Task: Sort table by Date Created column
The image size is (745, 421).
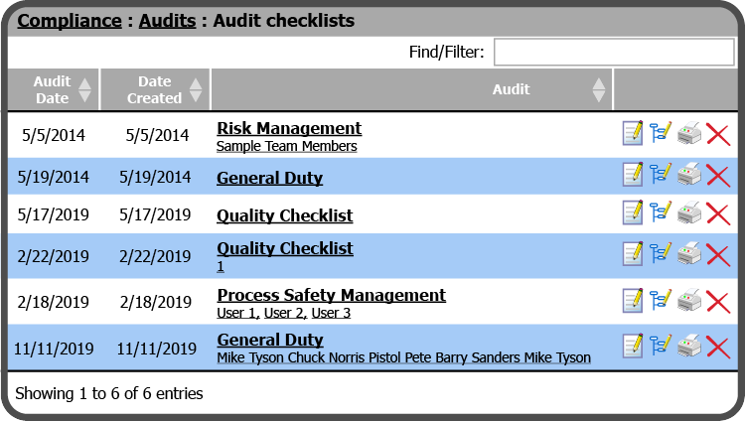Action: pyautogui.click(x=155, y=90)
